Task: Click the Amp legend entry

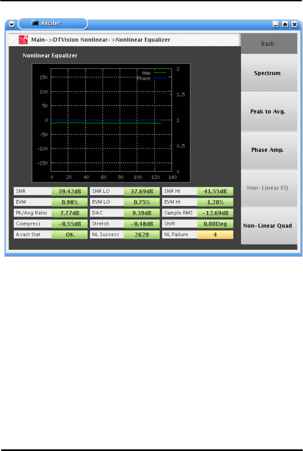Action: [x=154, y=73]
